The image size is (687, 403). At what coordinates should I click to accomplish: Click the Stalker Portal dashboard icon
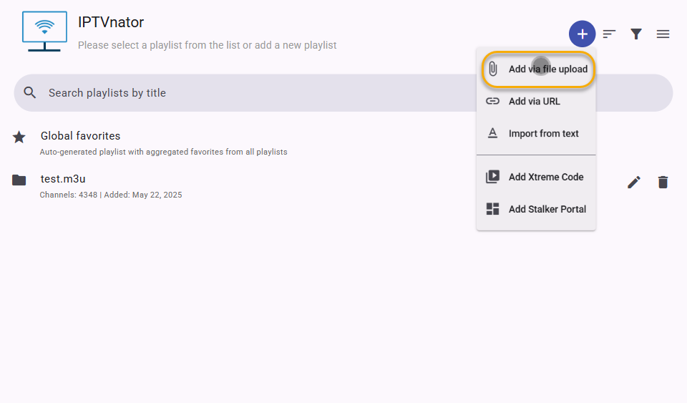click(x=492, y=209)
